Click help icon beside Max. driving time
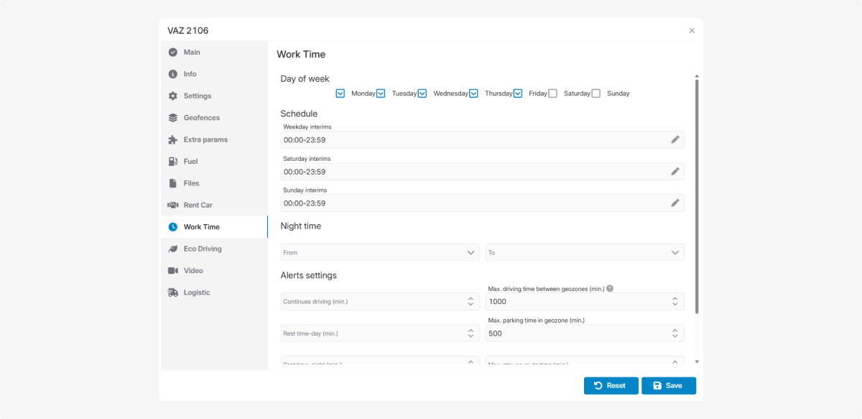Viewport: 862px width, 419px height. (x=610, y=288)
